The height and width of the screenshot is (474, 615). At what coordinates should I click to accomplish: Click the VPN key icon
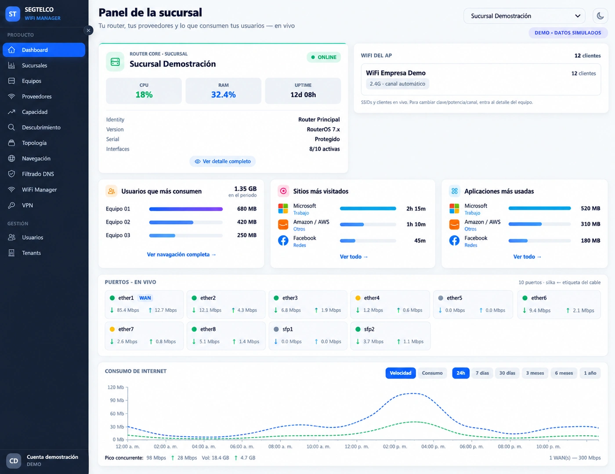12,205
